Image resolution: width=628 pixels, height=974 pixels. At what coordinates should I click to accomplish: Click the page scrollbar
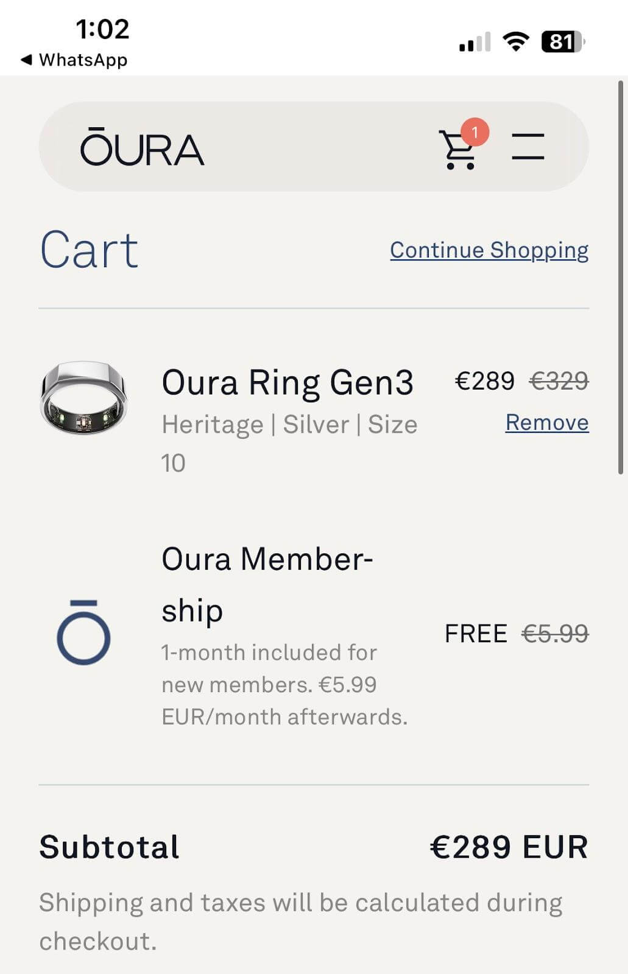click(621, 278)
